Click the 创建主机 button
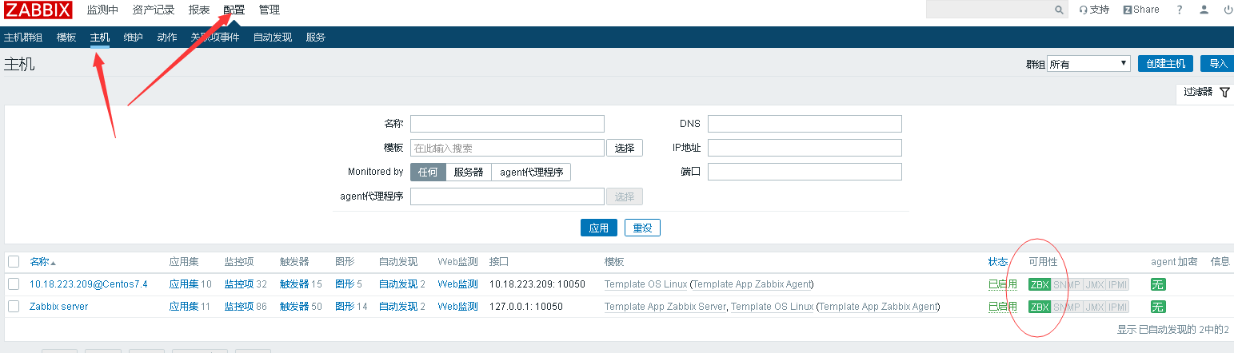Screen dimensions: 1234x353 click(x=1165, y=64)
